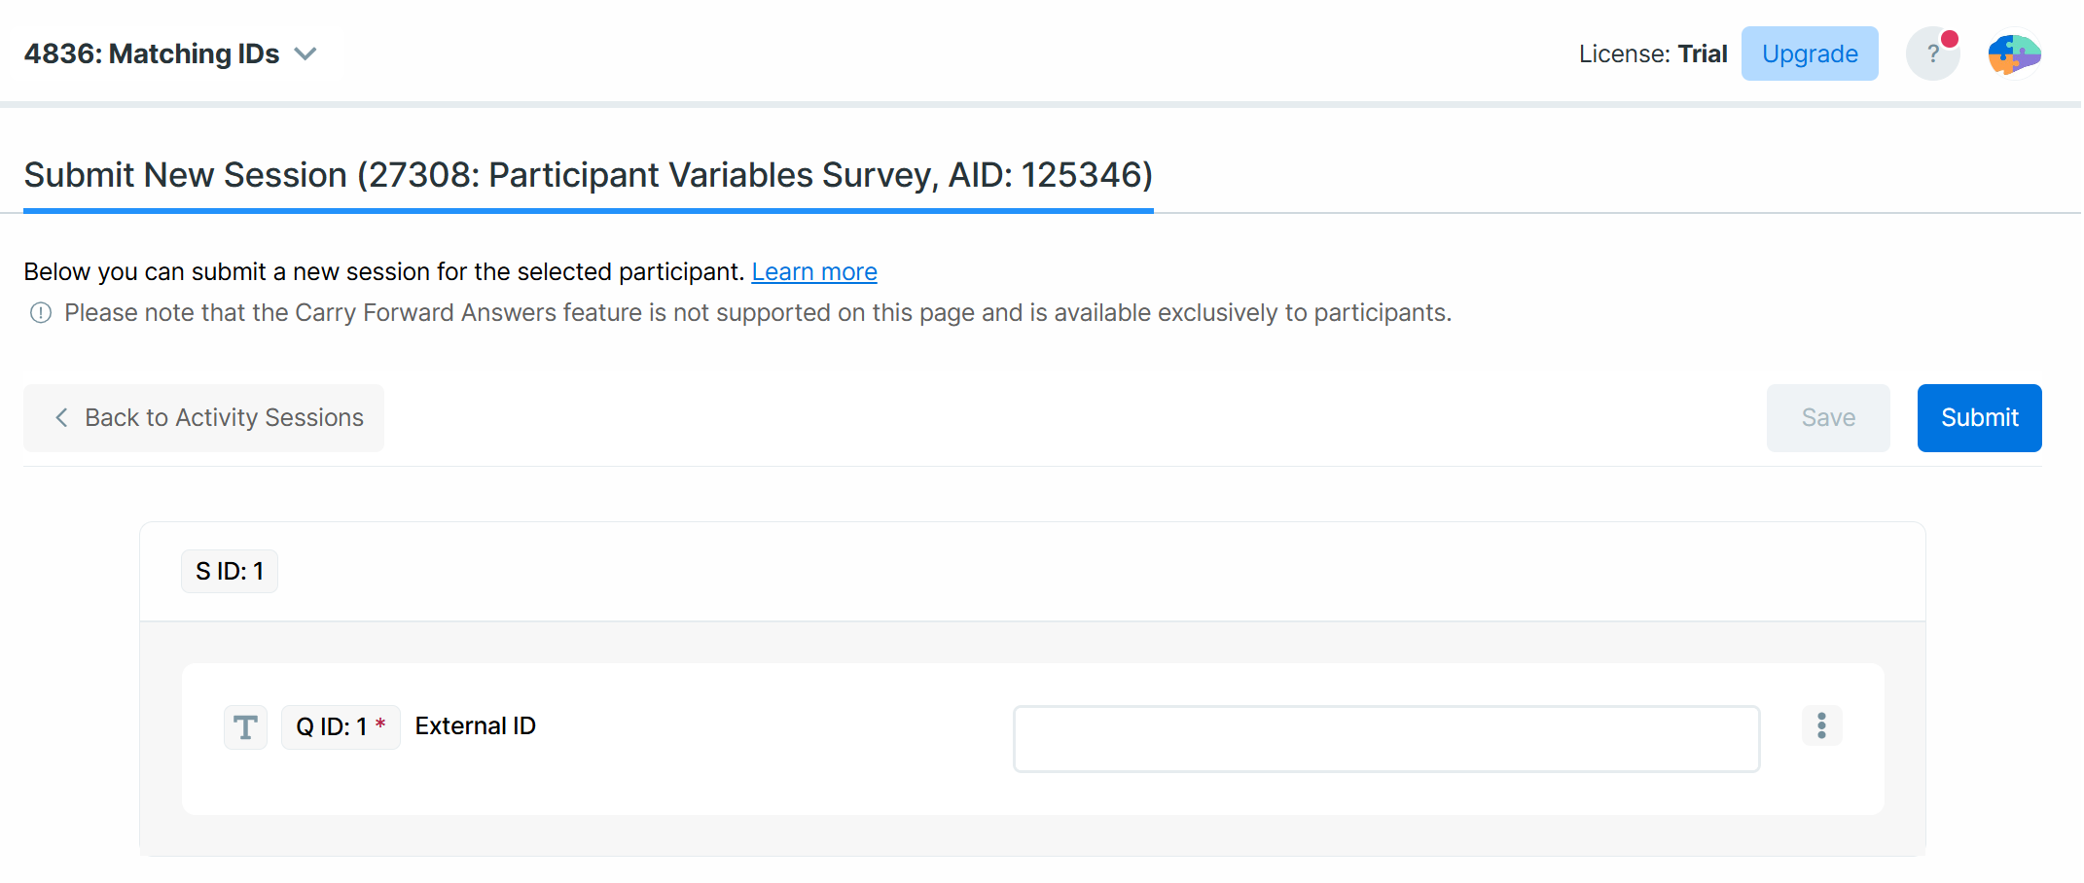
Task: Click the Carry Forward Answers notice text
Action: point(757,313)
